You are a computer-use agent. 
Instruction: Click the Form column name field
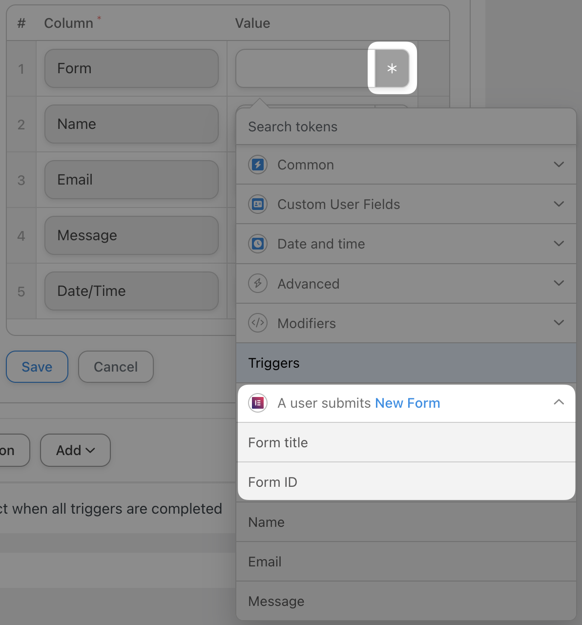[131, 68]
